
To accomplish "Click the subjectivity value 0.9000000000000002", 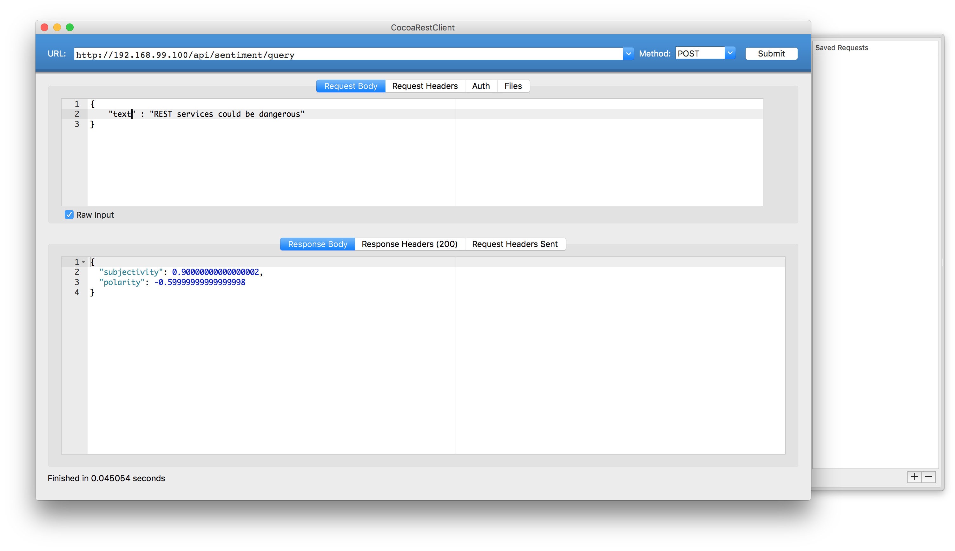I will [215, 272].
